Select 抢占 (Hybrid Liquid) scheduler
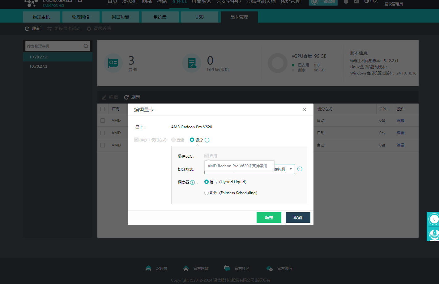Screen dimensions: 439x284 tap(207, 182)
